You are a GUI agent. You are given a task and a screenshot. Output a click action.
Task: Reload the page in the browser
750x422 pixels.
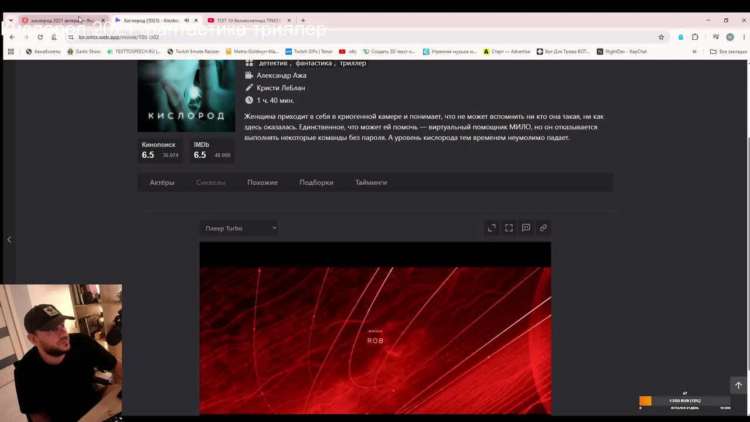click(40, 37)
